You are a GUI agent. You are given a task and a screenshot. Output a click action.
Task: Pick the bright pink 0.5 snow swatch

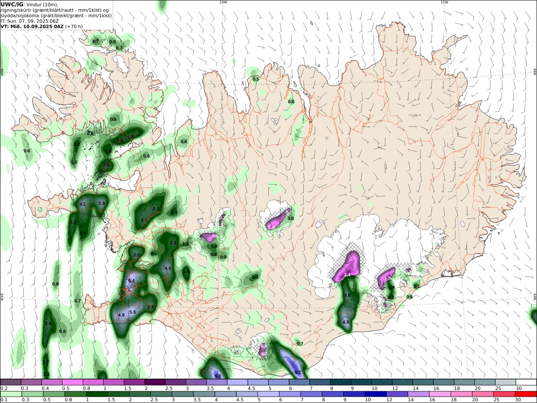coord(73,382)
